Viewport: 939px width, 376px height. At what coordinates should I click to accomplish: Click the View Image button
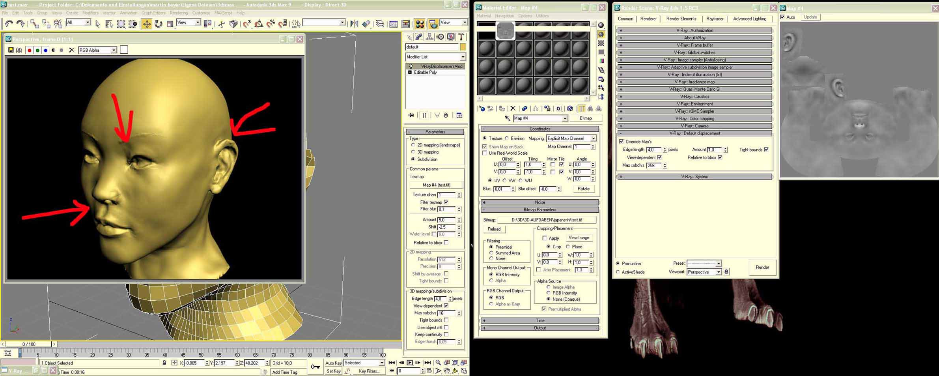579,238
